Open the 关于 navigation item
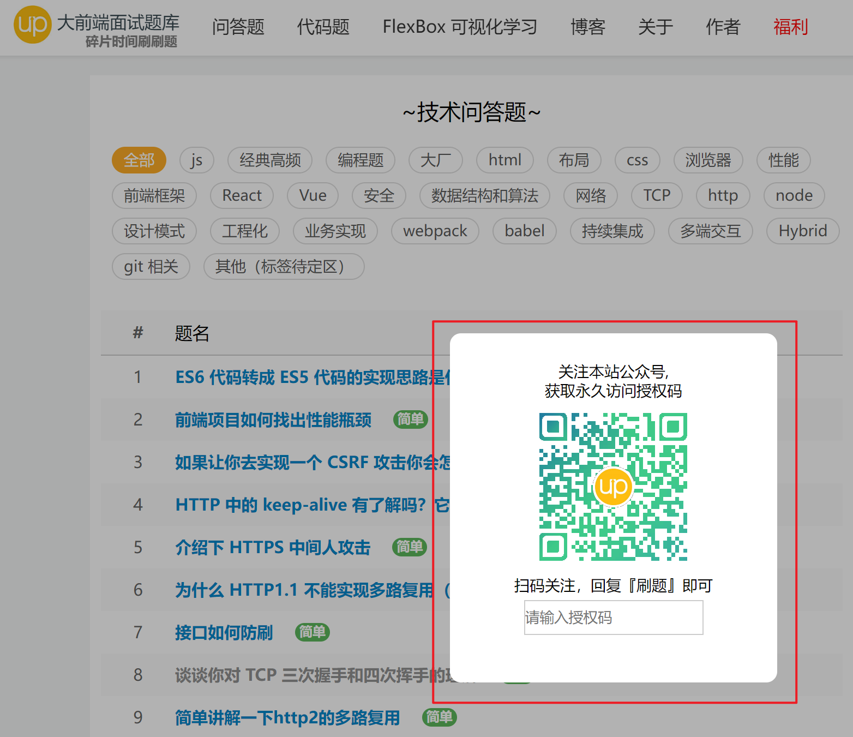The width and height of the screenshot is (853, 737). coord(656,26)
